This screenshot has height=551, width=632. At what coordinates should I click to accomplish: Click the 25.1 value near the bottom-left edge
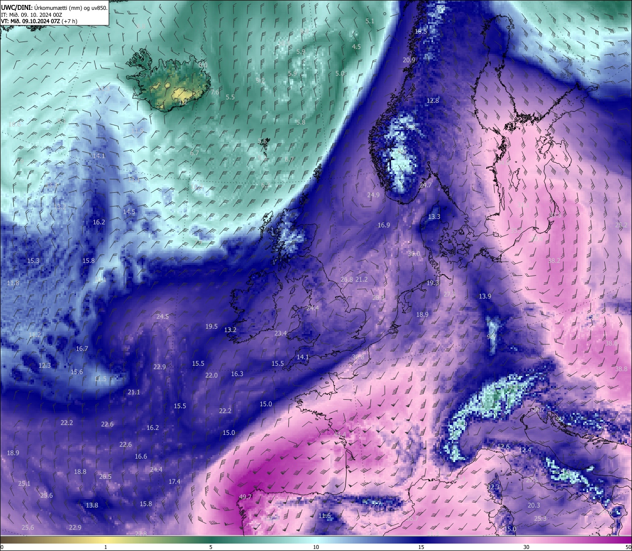pyautogui.click(x=24, y=483)
